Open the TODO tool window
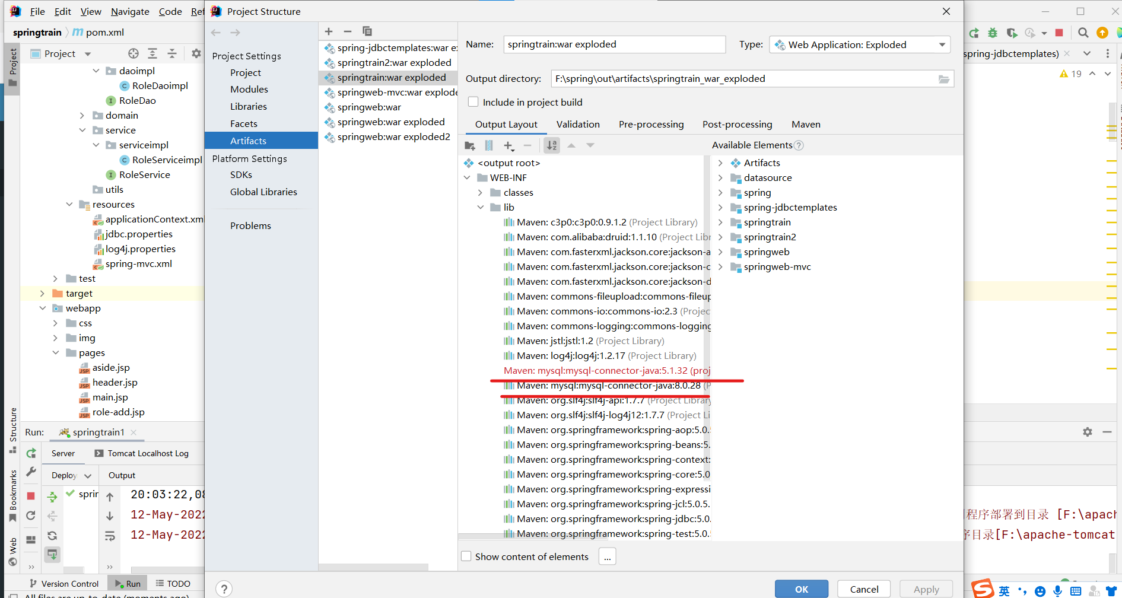 [x=173, y=584]
